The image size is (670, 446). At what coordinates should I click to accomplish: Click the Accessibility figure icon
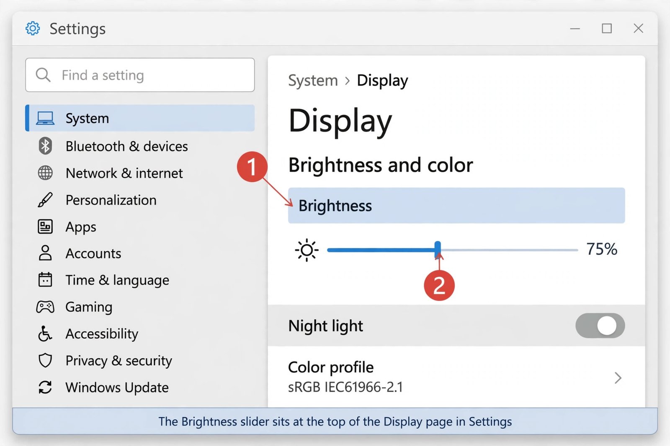coord(45,334)
